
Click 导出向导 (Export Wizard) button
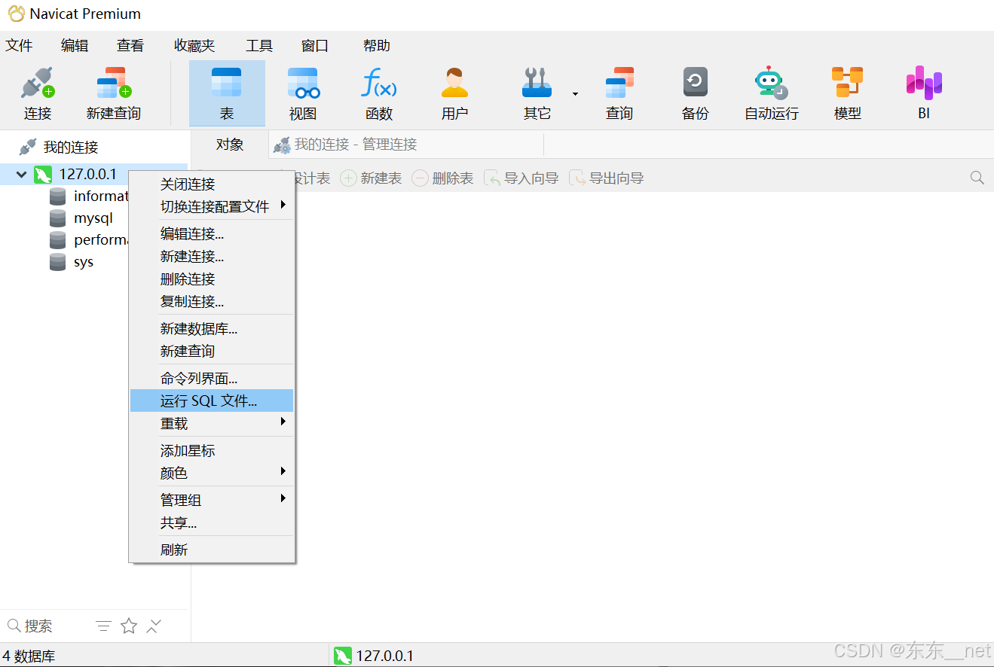(607, 178)
